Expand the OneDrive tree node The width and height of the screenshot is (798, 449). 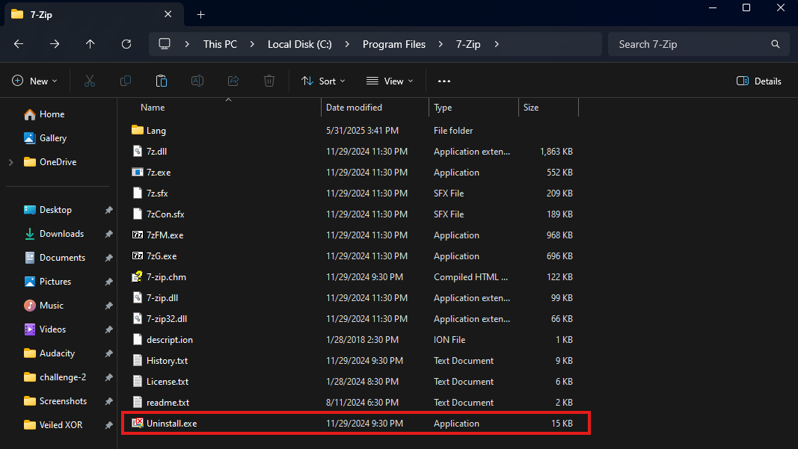[x=10, y=162]
